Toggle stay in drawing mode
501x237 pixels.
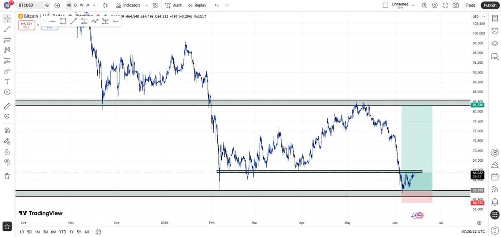7,141
